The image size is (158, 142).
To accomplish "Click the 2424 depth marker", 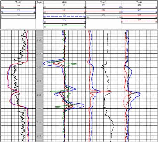I will (40, 54).
